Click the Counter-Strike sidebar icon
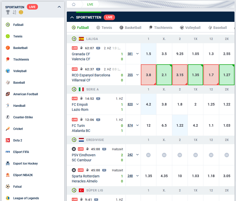Screen dimensions: 236x201 [x=8, y=117]
